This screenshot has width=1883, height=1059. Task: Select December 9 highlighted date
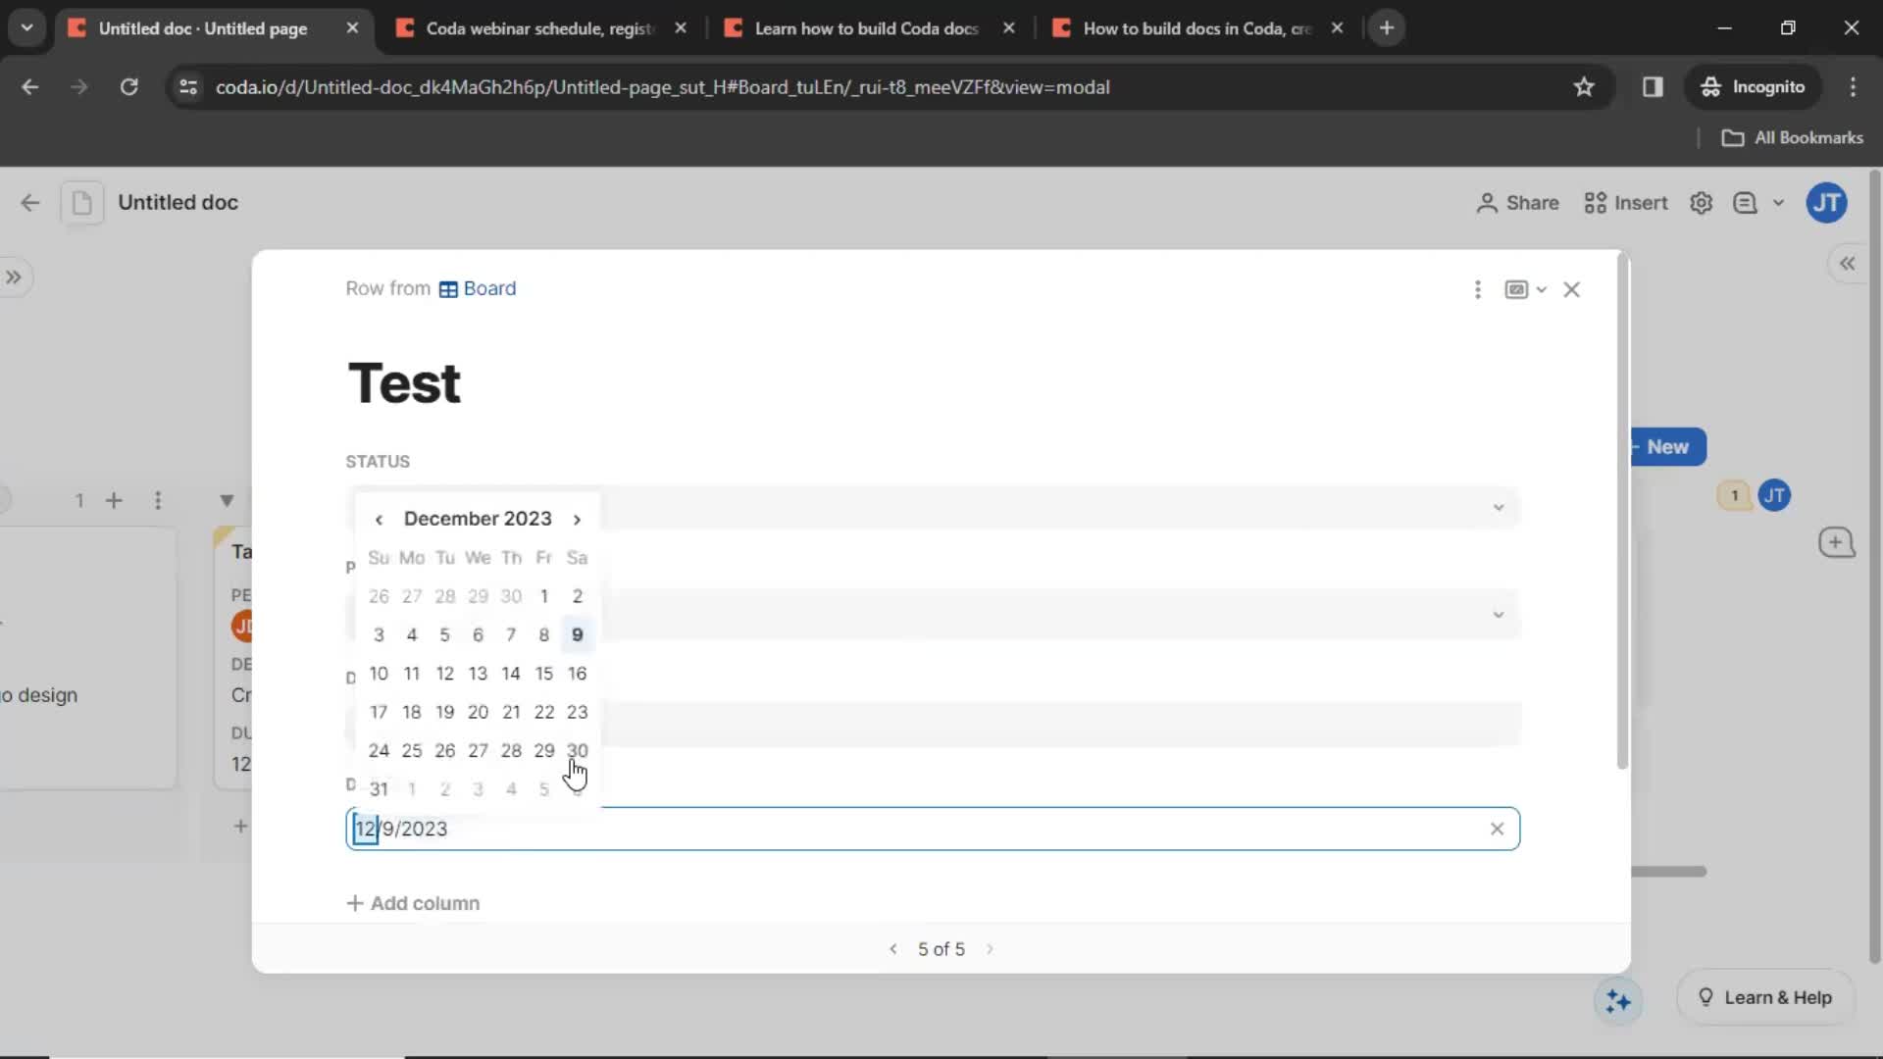[x=577, y=634]
